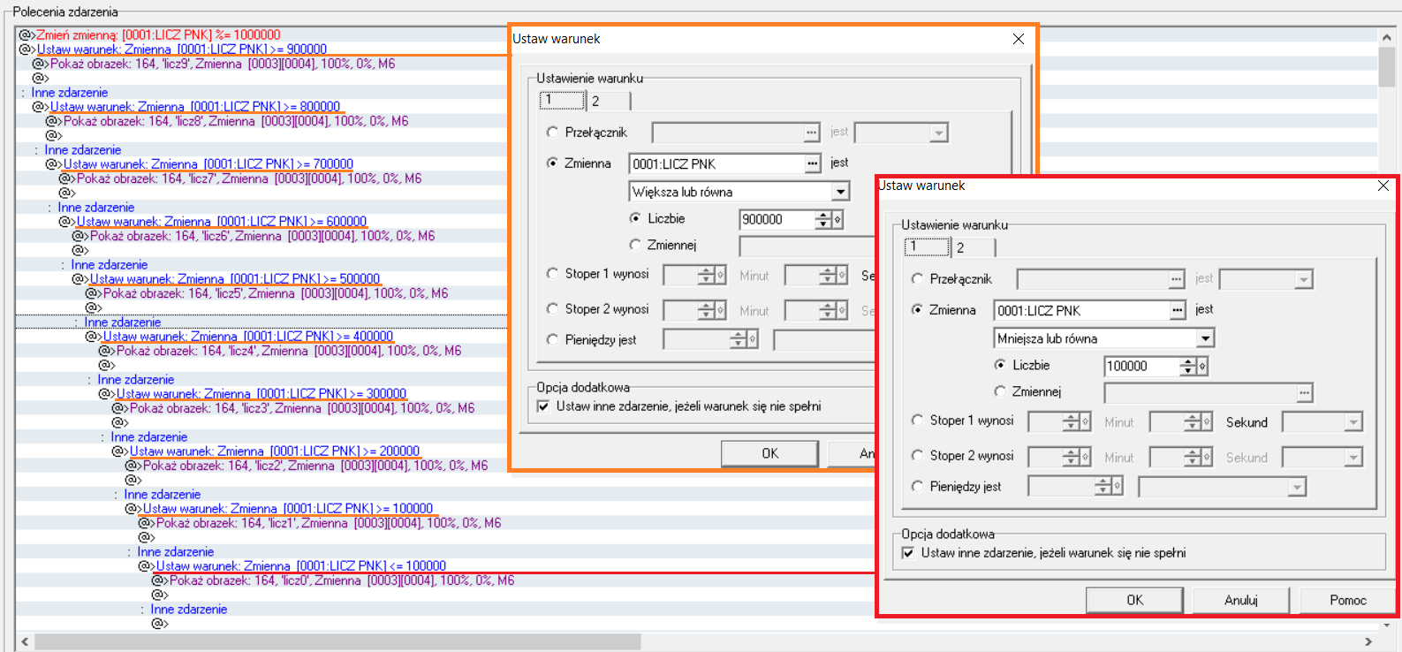The image size is (1402, 652).
Task: Click the down arrow on the 900000 spinner
Action: click(x=823, y=224)
